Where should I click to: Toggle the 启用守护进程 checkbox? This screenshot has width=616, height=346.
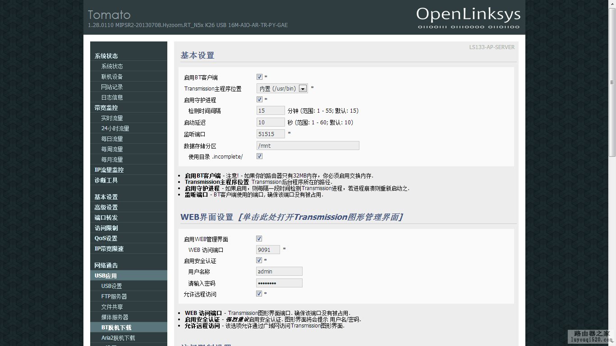coord(259,100)
